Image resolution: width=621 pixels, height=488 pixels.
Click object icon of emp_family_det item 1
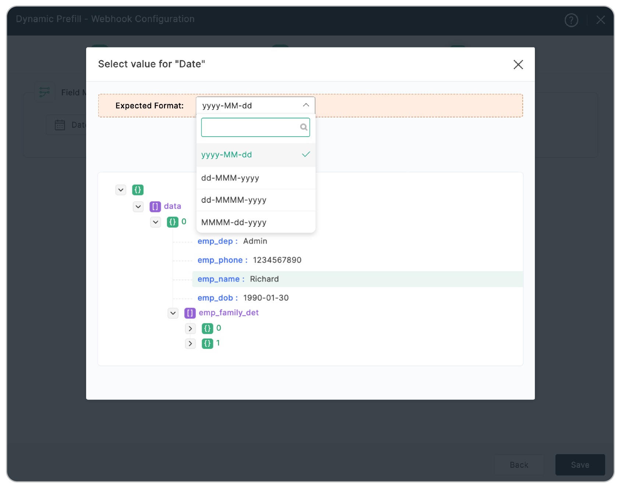pos(207,343)
